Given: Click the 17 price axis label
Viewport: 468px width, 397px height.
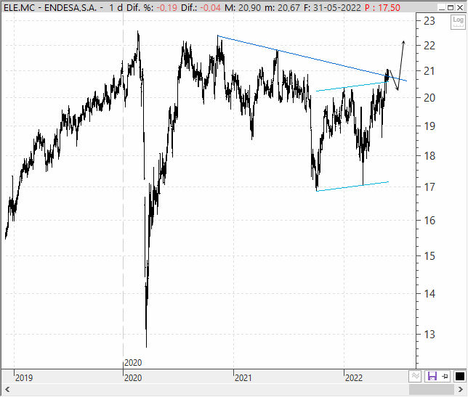Looking at the screenshot, I should point(429,187).
